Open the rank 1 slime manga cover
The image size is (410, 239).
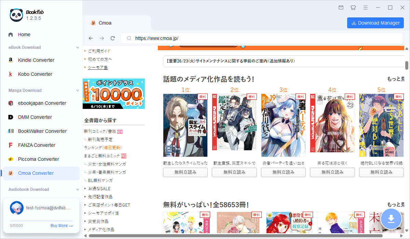185,125
